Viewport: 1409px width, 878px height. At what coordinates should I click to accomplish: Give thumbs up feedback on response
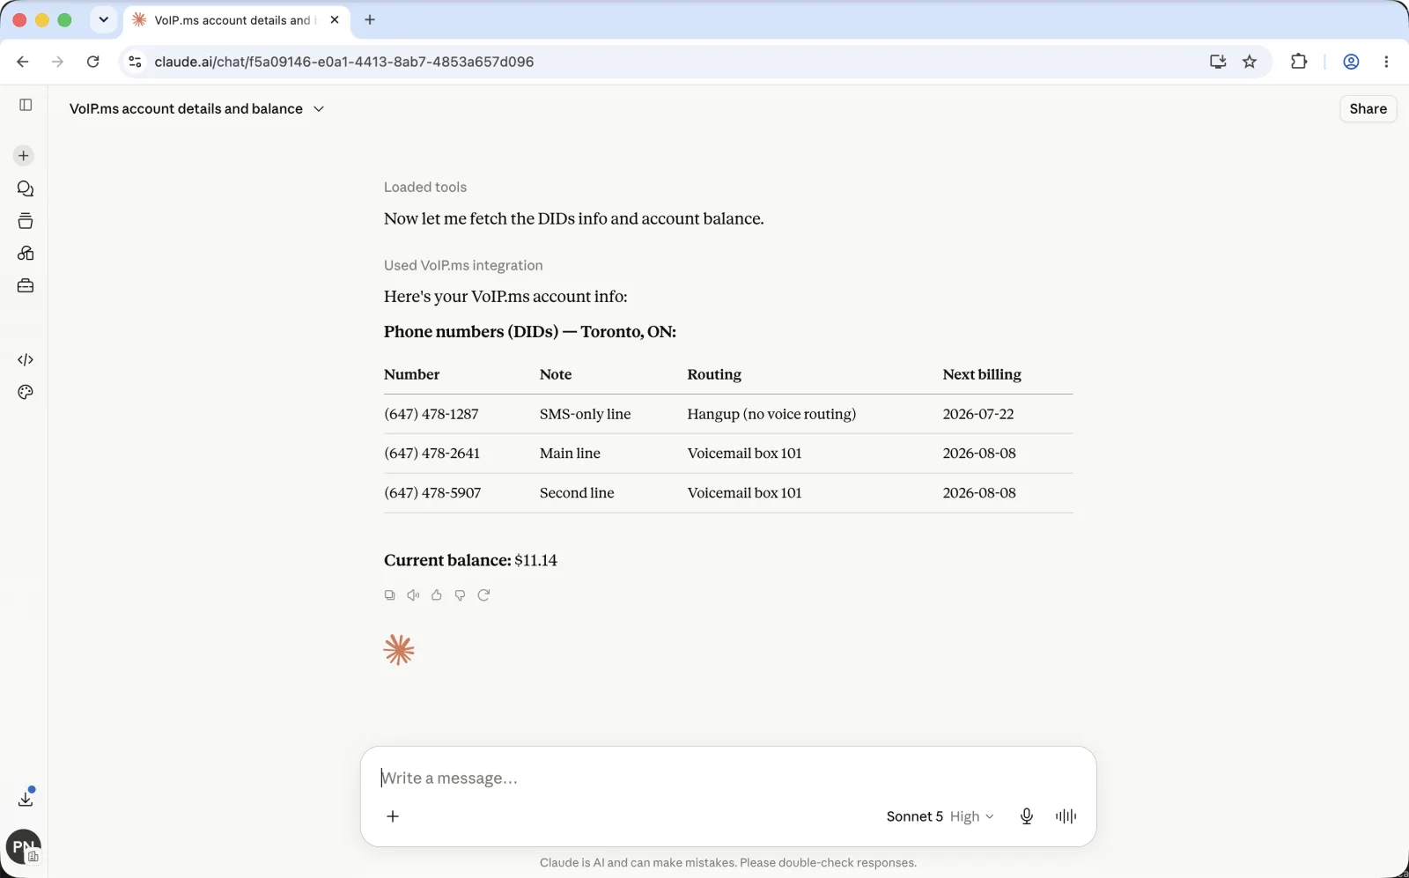pyautogui.click(x=437, y=595)
